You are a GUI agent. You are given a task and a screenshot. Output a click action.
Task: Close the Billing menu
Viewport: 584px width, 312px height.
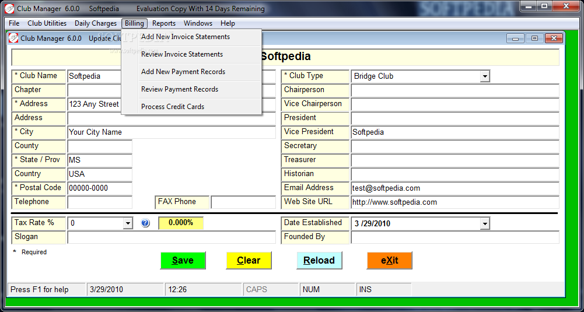coord(134,23)
